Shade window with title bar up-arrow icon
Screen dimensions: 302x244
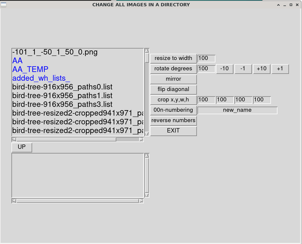pyautogui.click(x=278, y=5)
